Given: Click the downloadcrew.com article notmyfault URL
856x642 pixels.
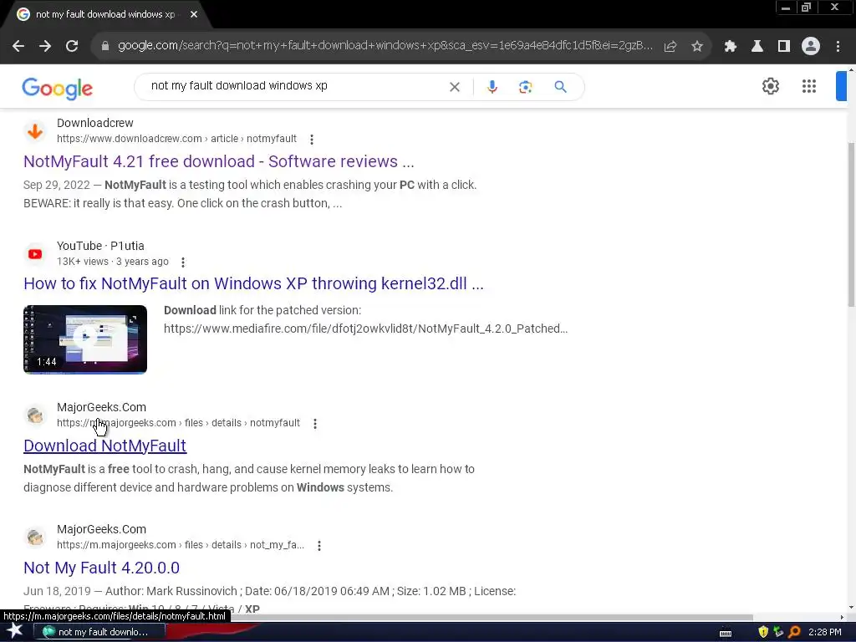Looking at the screenshot, I should pyautogui.click(x=177, y=139).
